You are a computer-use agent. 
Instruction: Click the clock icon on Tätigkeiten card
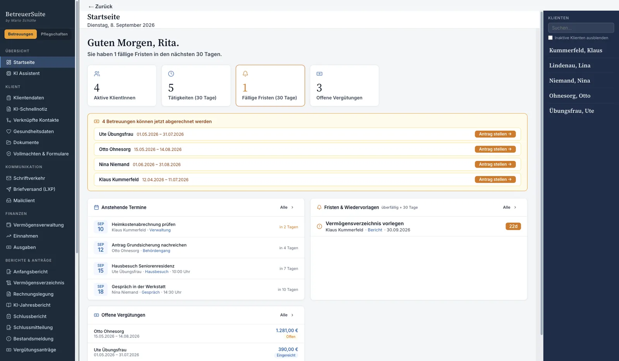[171, 74]
